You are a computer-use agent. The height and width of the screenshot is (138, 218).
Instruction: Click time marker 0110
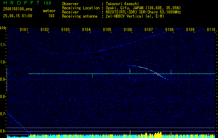click(x=211, y=29)
